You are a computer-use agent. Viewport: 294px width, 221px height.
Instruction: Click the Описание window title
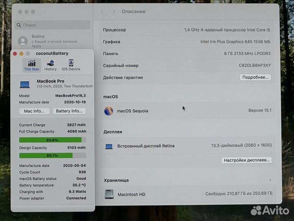pyautogui.click(x=134, y=11)
